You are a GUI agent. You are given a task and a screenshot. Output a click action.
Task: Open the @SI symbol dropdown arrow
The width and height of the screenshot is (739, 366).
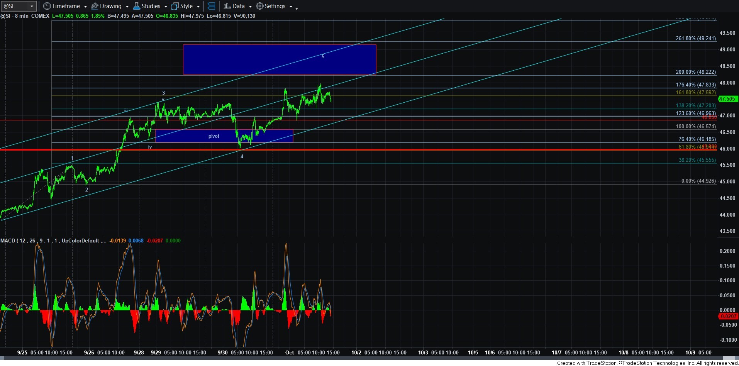coord(32,6)
